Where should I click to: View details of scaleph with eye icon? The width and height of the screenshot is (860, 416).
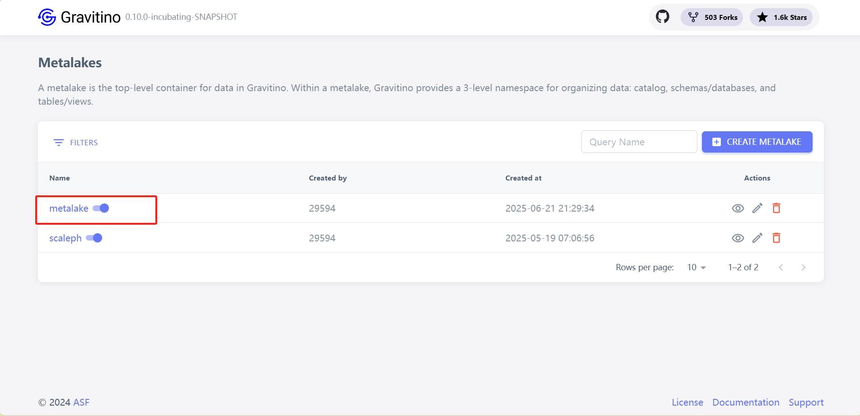[x=738, y=238]
